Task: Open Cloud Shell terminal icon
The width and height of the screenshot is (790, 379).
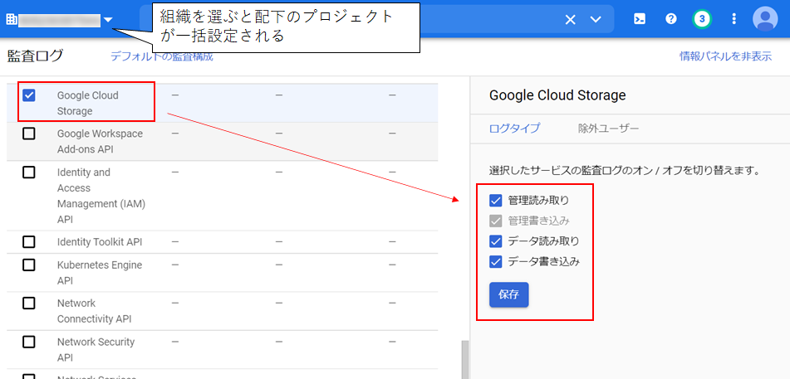Action: point(640,19)
